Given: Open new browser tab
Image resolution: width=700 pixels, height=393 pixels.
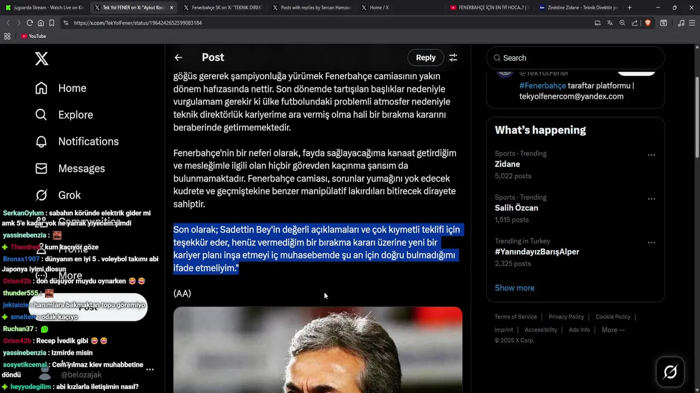Looking at the screenshot, I should point(629,8).
